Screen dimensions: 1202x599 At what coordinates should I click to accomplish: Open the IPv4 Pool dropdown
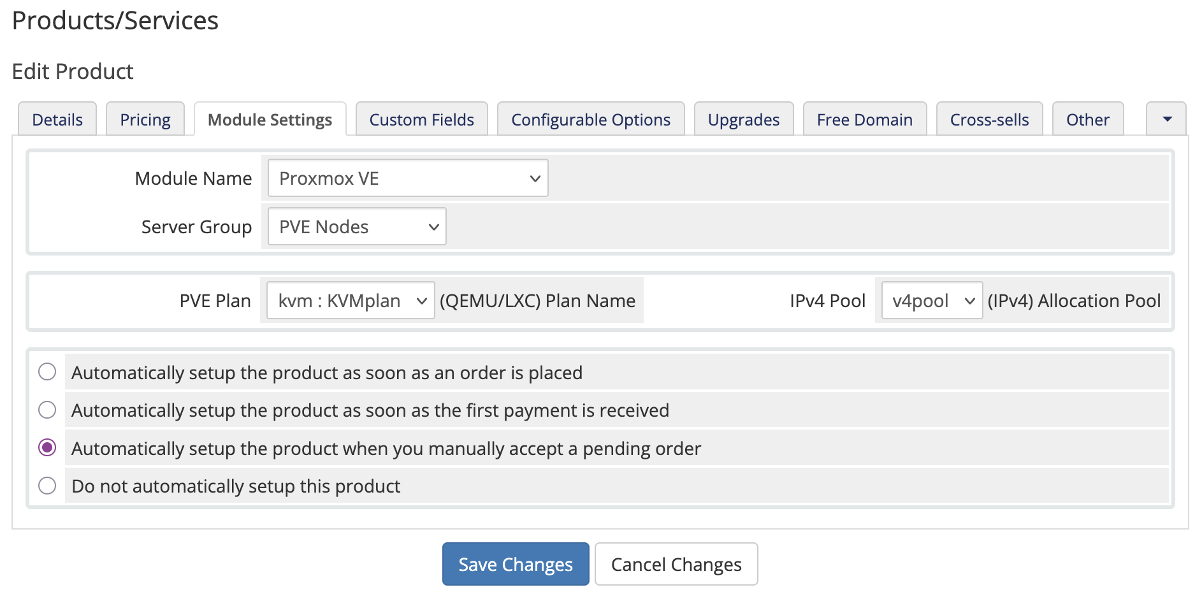[930, 300]
